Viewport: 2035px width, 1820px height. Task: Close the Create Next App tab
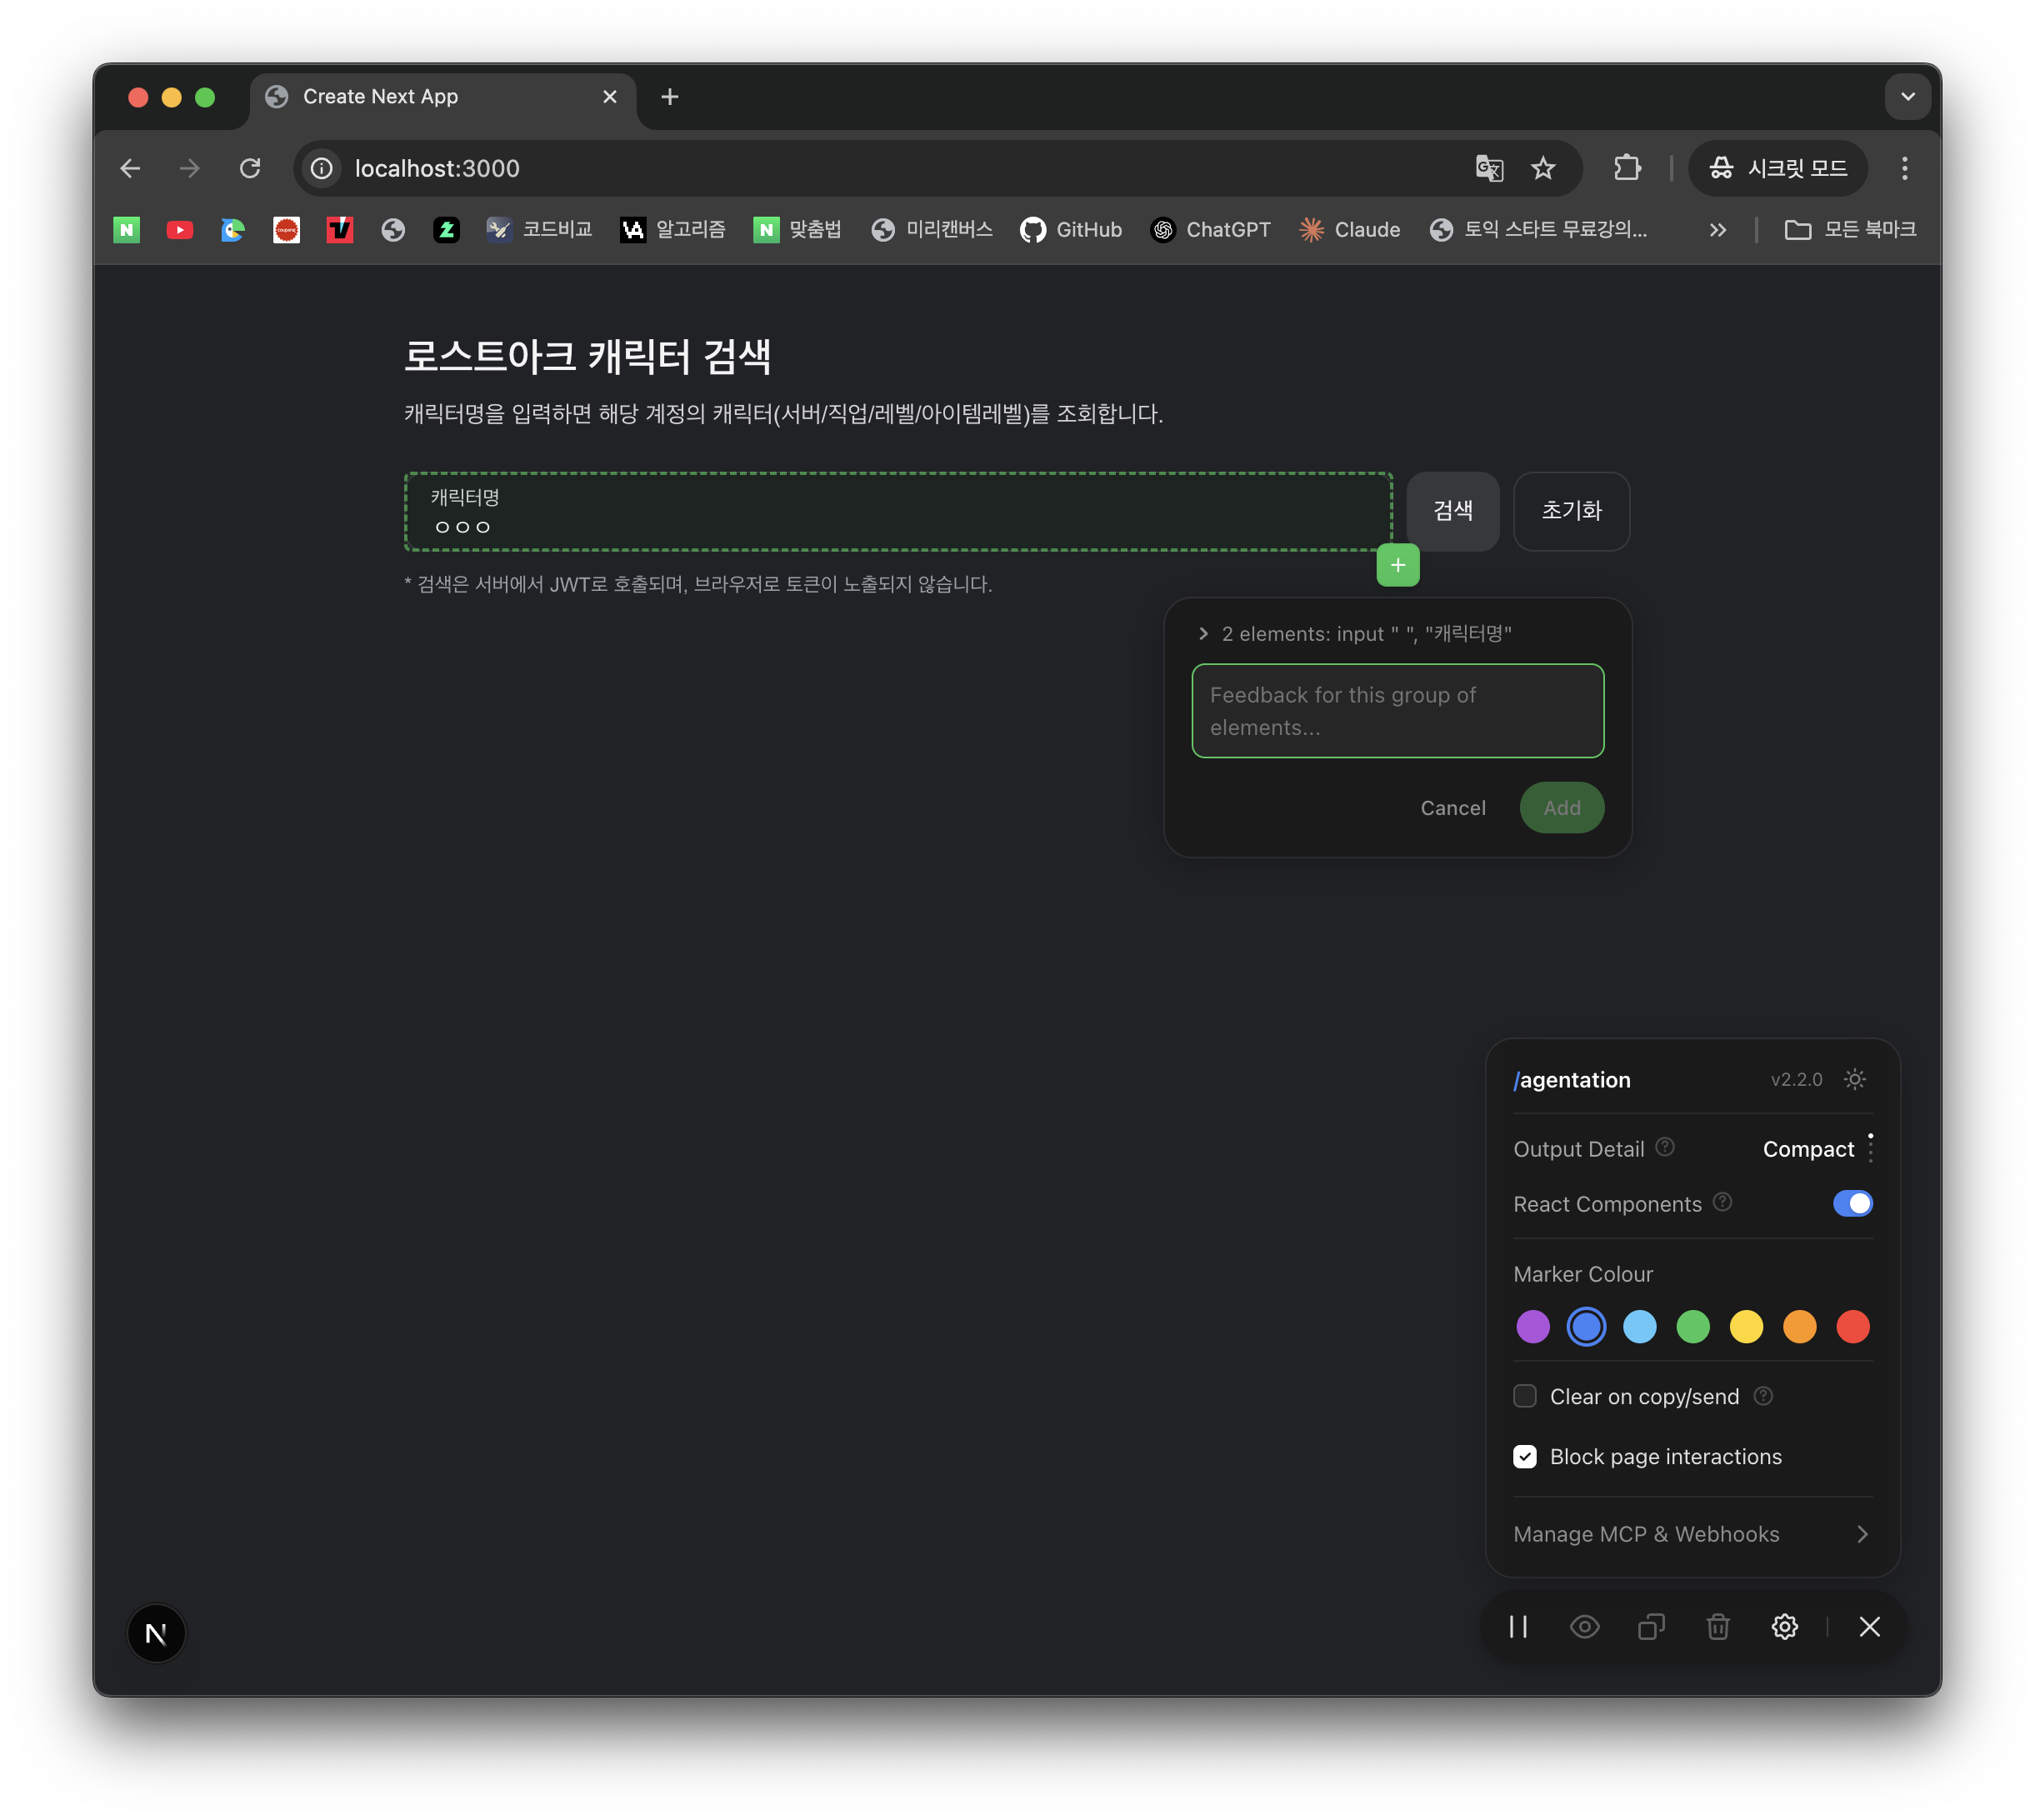[x=610, y=97]
